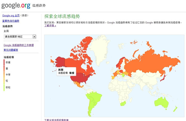Click the 探索全球流感趋势 heading

tap(62, 16)
